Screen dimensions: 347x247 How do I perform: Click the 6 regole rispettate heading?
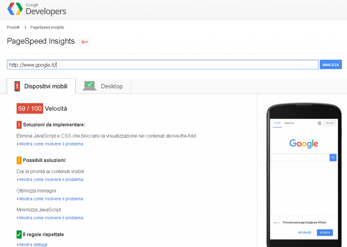click(43, 234)
